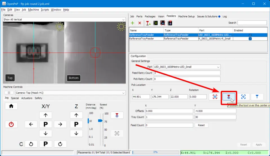Open the Part dropdown LED_0603_1608Metric-LED_Small
Image resolution: width=270 pixels, height=156 pixels.
tap(187, 67)
